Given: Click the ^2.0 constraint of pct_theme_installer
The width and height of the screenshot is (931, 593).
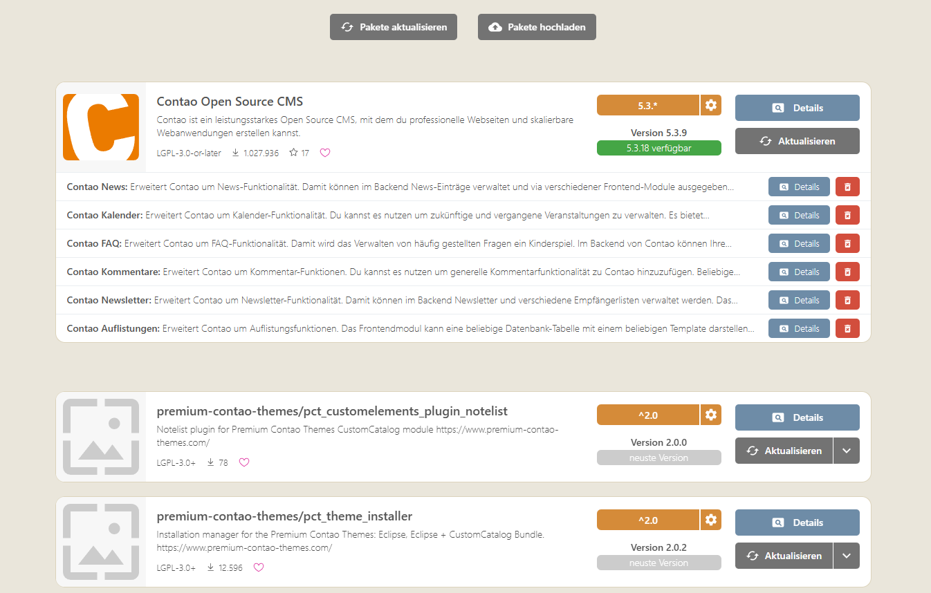Looking at the screenshot, I should pos(648,520).
